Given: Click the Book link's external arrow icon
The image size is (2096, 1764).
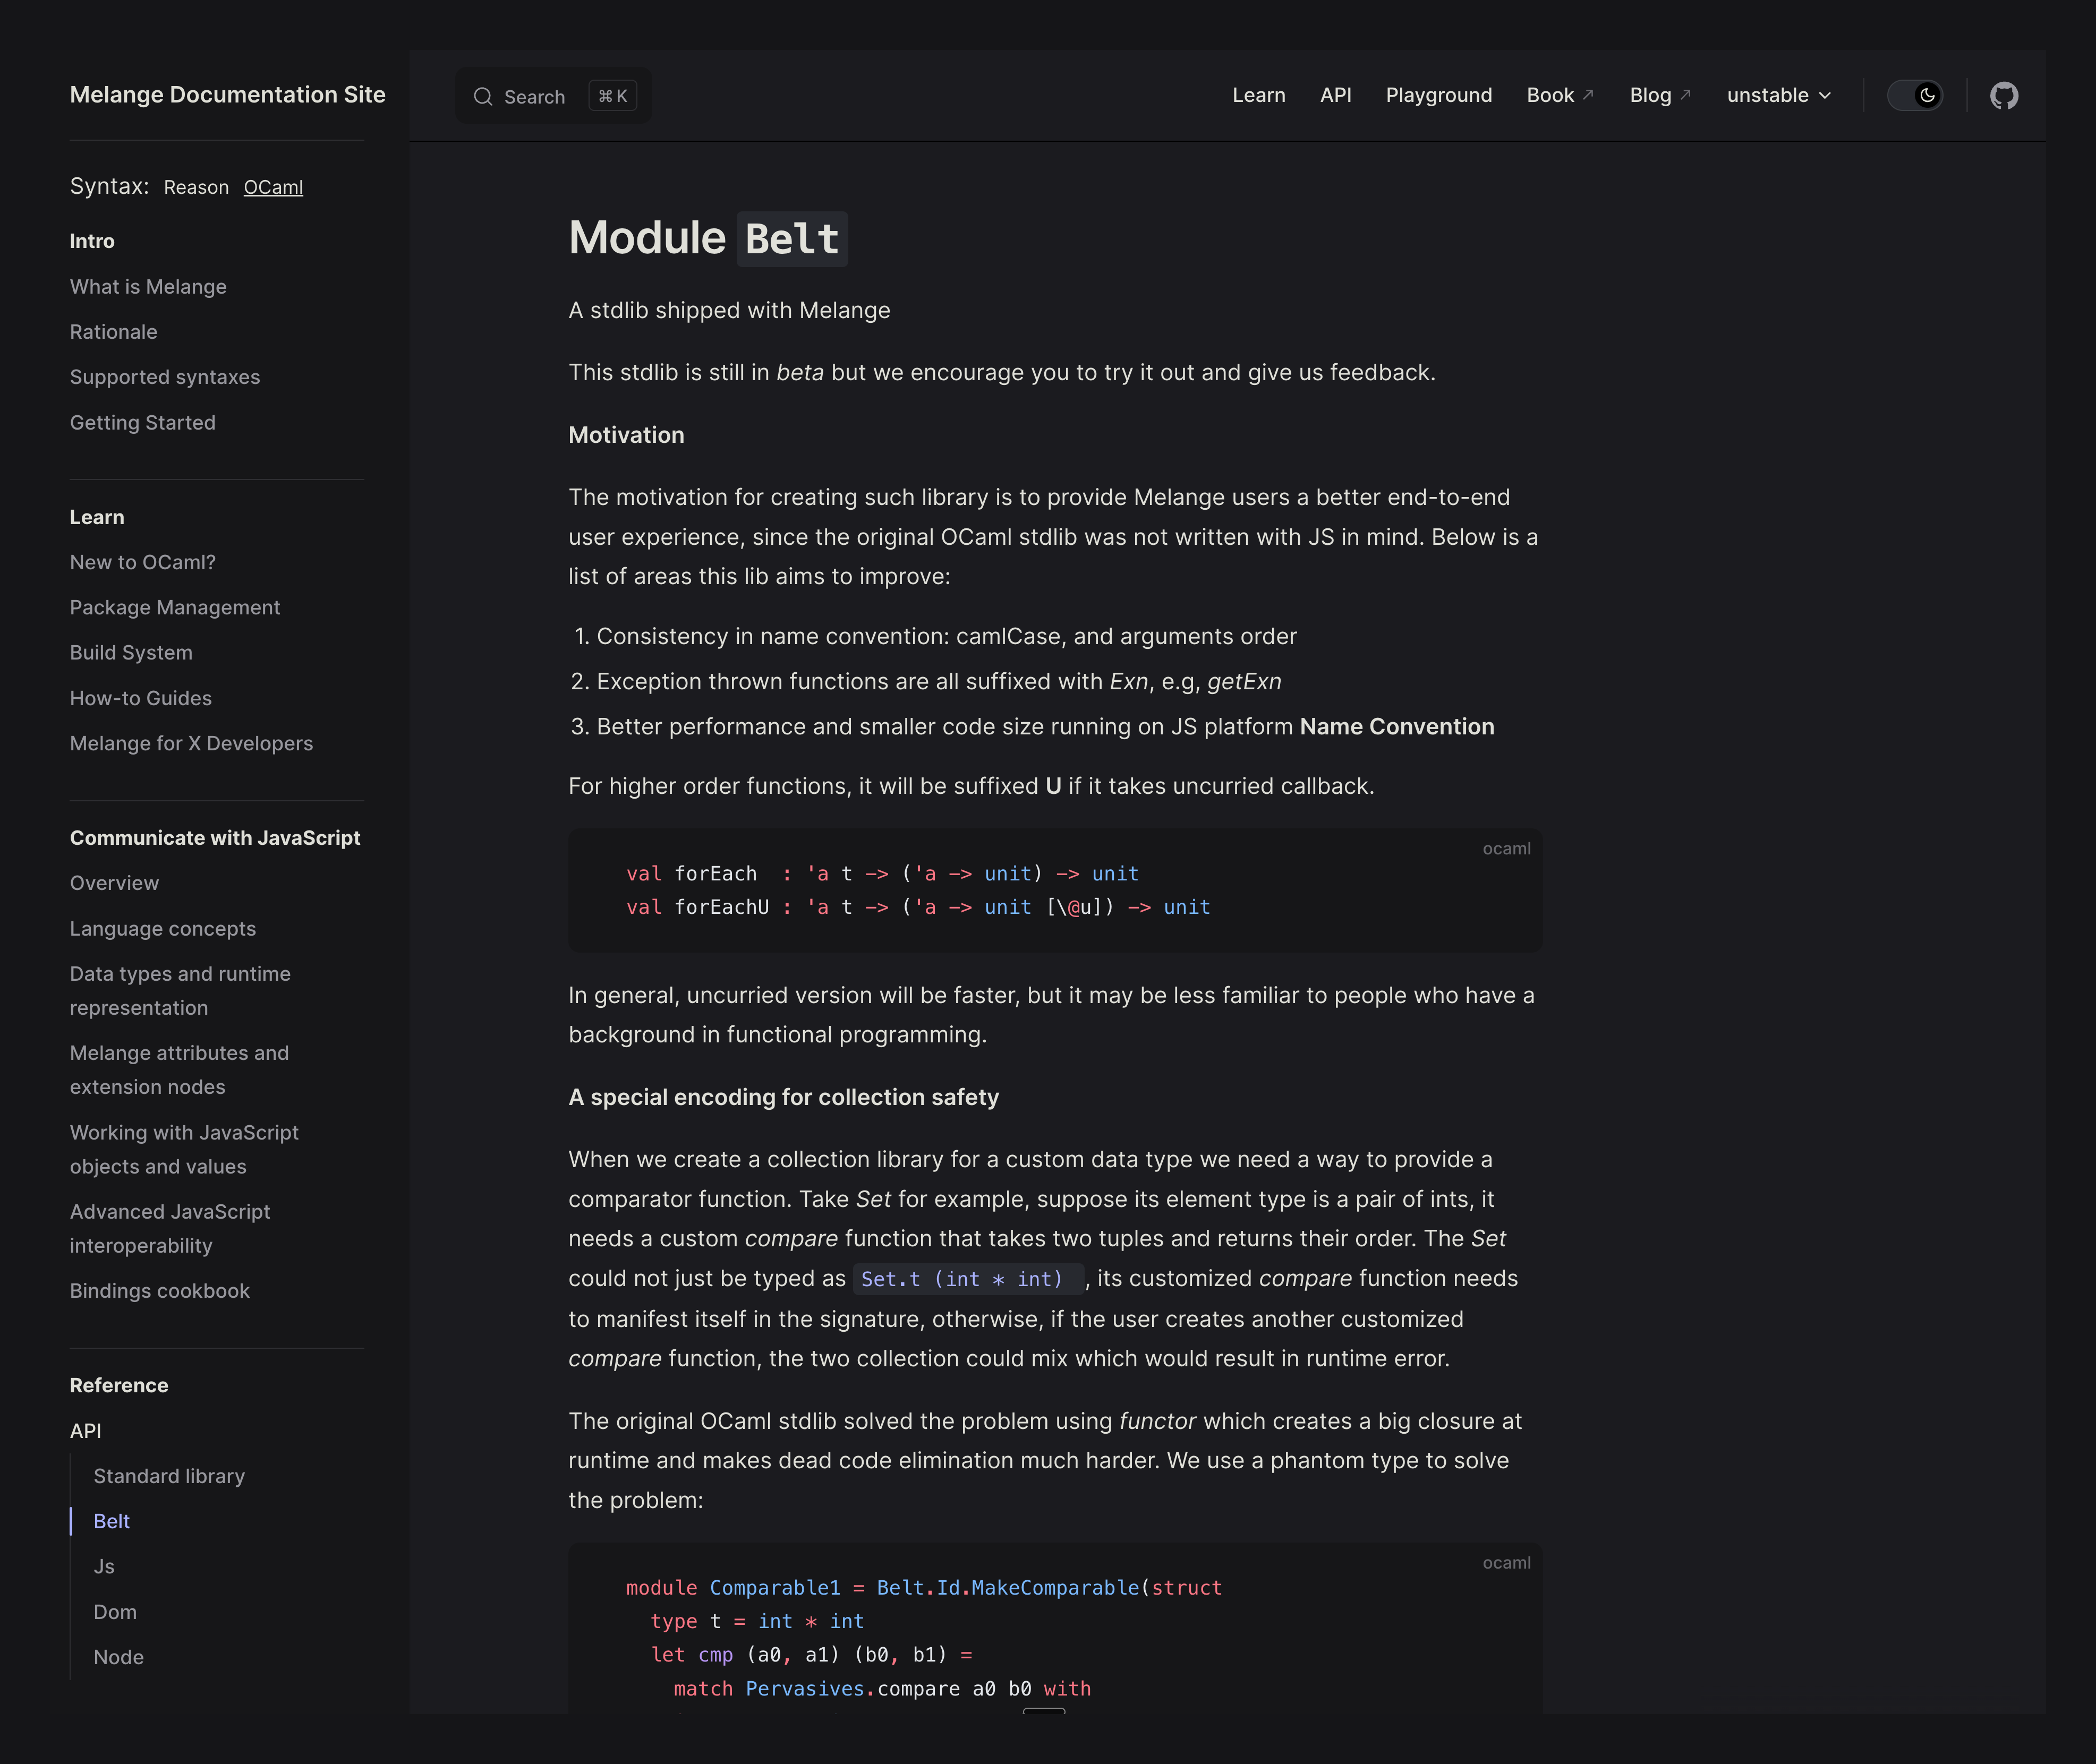Looking at the screenshot, I should click(1588, 94).
